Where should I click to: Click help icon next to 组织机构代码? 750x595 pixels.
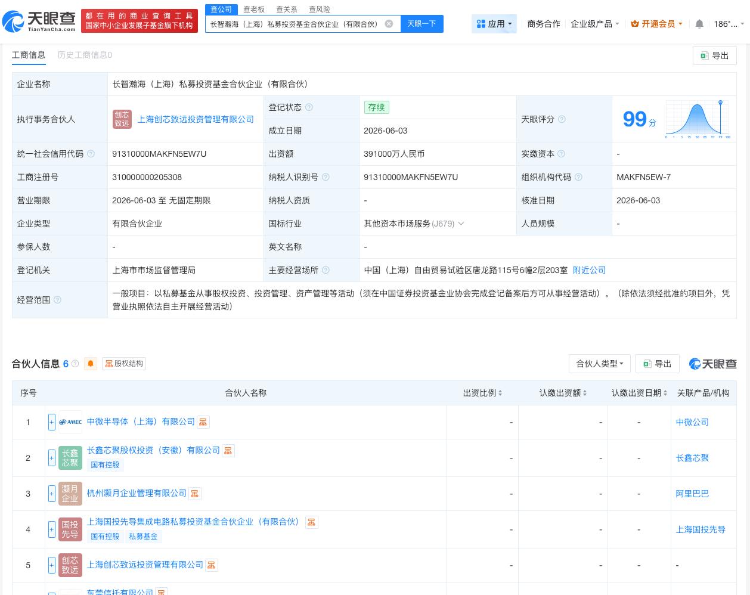pos(578,177)
